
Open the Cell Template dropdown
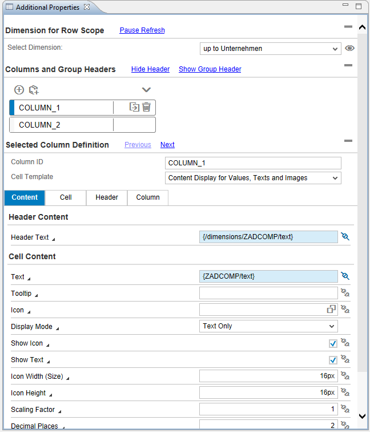[252, 178]
